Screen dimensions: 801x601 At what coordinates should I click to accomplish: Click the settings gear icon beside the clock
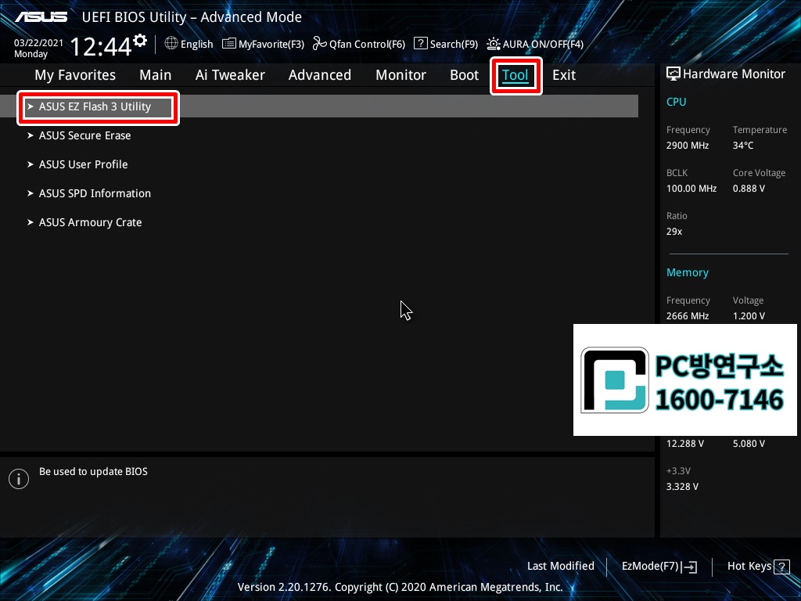(x=140, y=41)
